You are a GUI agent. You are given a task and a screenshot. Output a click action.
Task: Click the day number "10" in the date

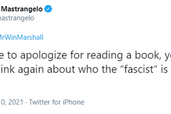tap(2, 102)
